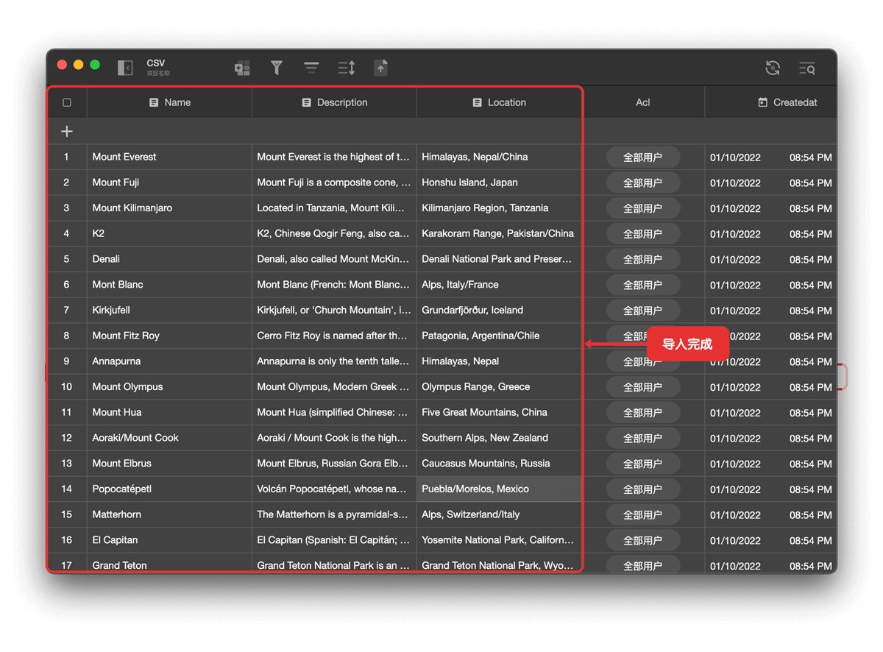The image size is (883, 652).
Task: Open the Acl 全部用户 pill for Mount Everest
Action: coord(643,157)
